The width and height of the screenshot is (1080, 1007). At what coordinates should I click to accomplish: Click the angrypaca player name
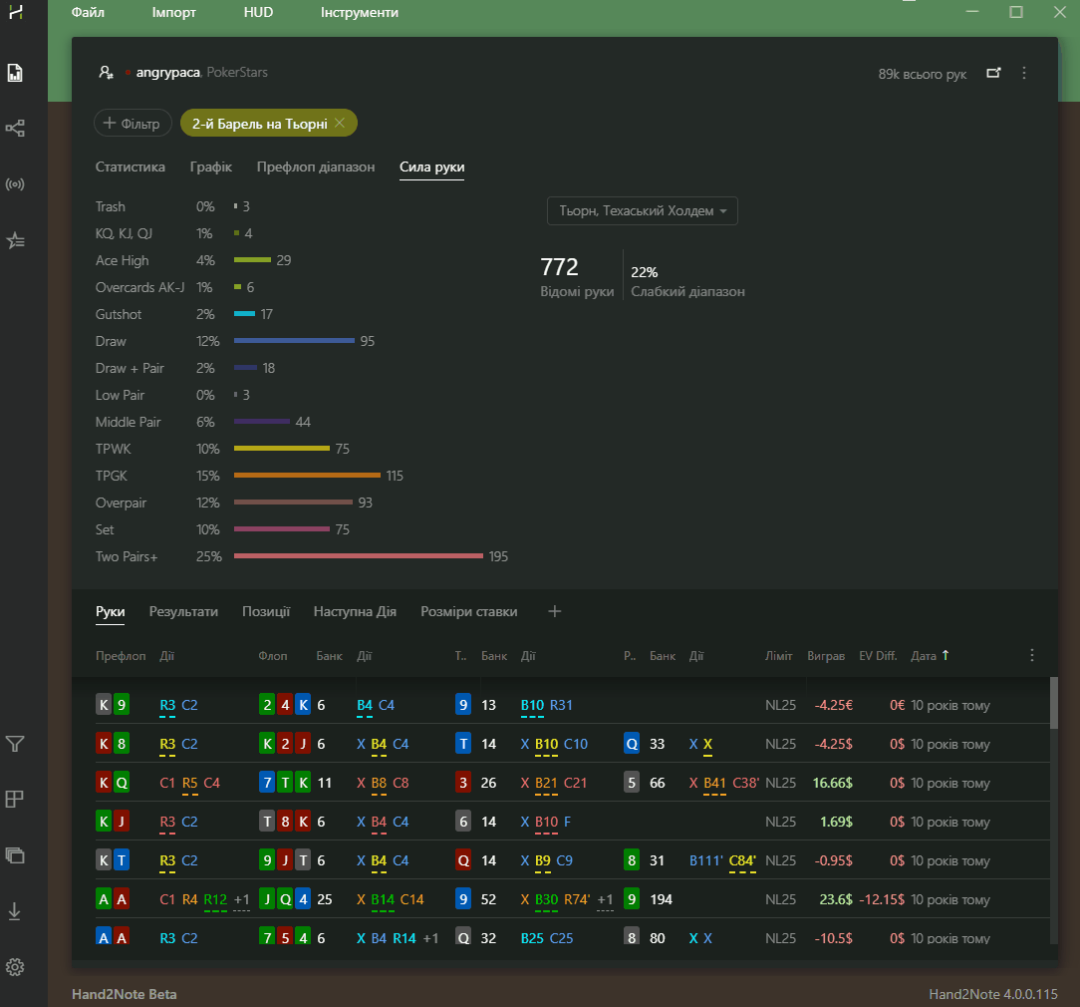point(168,73)
